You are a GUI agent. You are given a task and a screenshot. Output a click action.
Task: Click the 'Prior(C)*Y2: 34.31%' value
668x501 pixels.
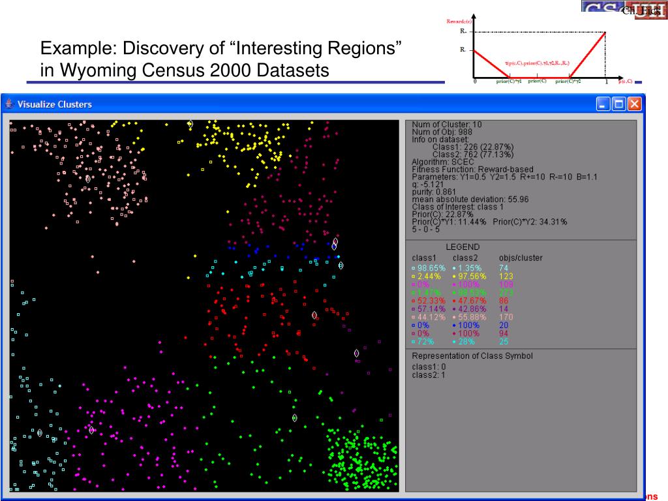pos(530,222)
